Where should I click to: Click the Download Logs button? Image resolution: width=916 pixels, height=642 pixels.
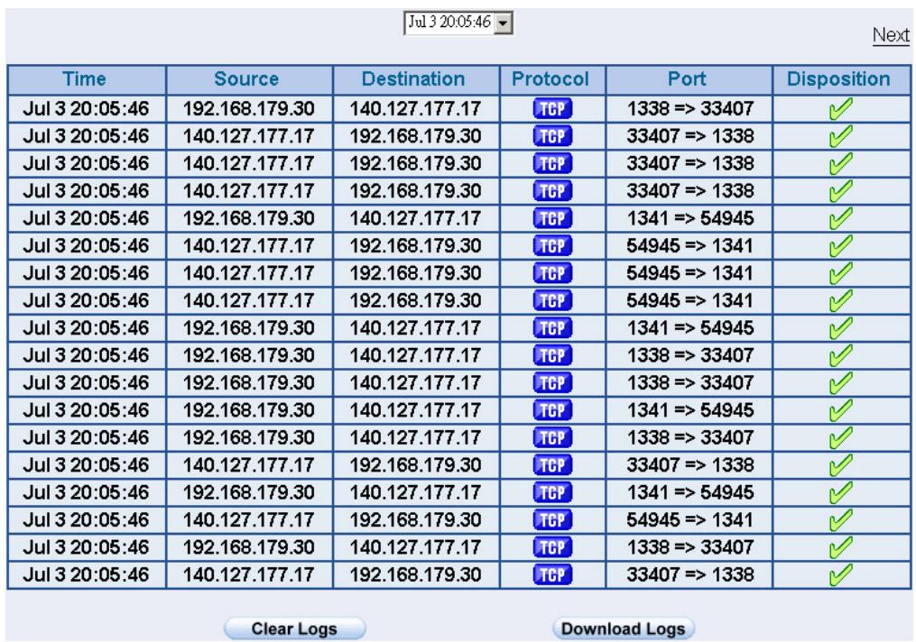tap(623, 628)
